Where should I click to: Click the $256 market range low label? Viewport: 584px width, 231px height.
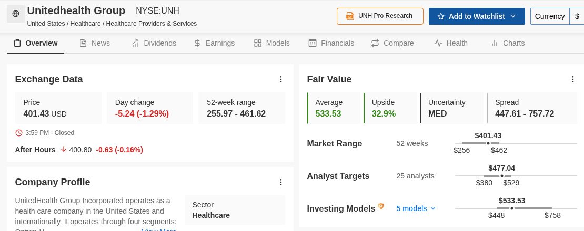[462, 150]
